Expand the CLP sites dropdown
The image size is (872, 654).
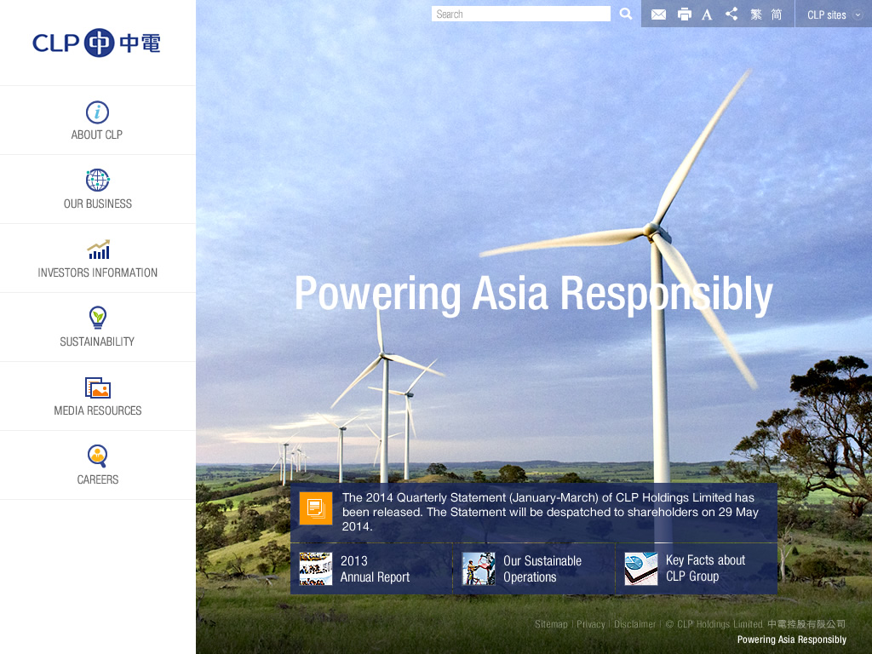(834, 14)
